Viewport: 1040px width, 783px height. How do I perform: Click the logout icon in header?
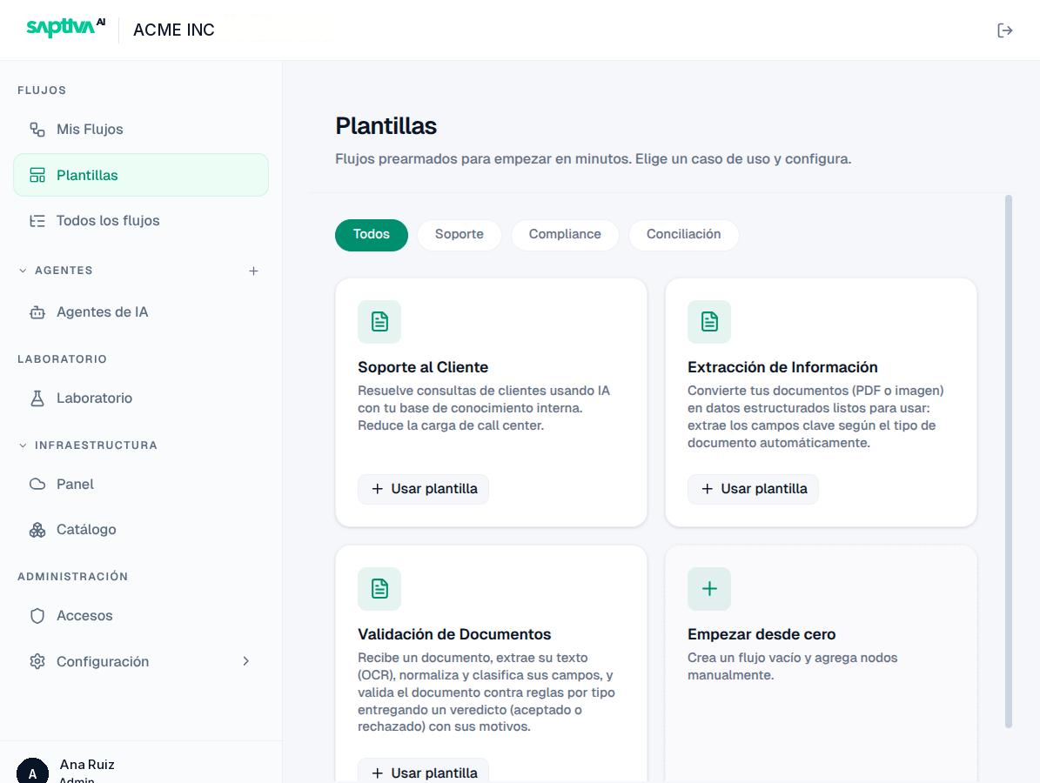tap(1005, 30)
